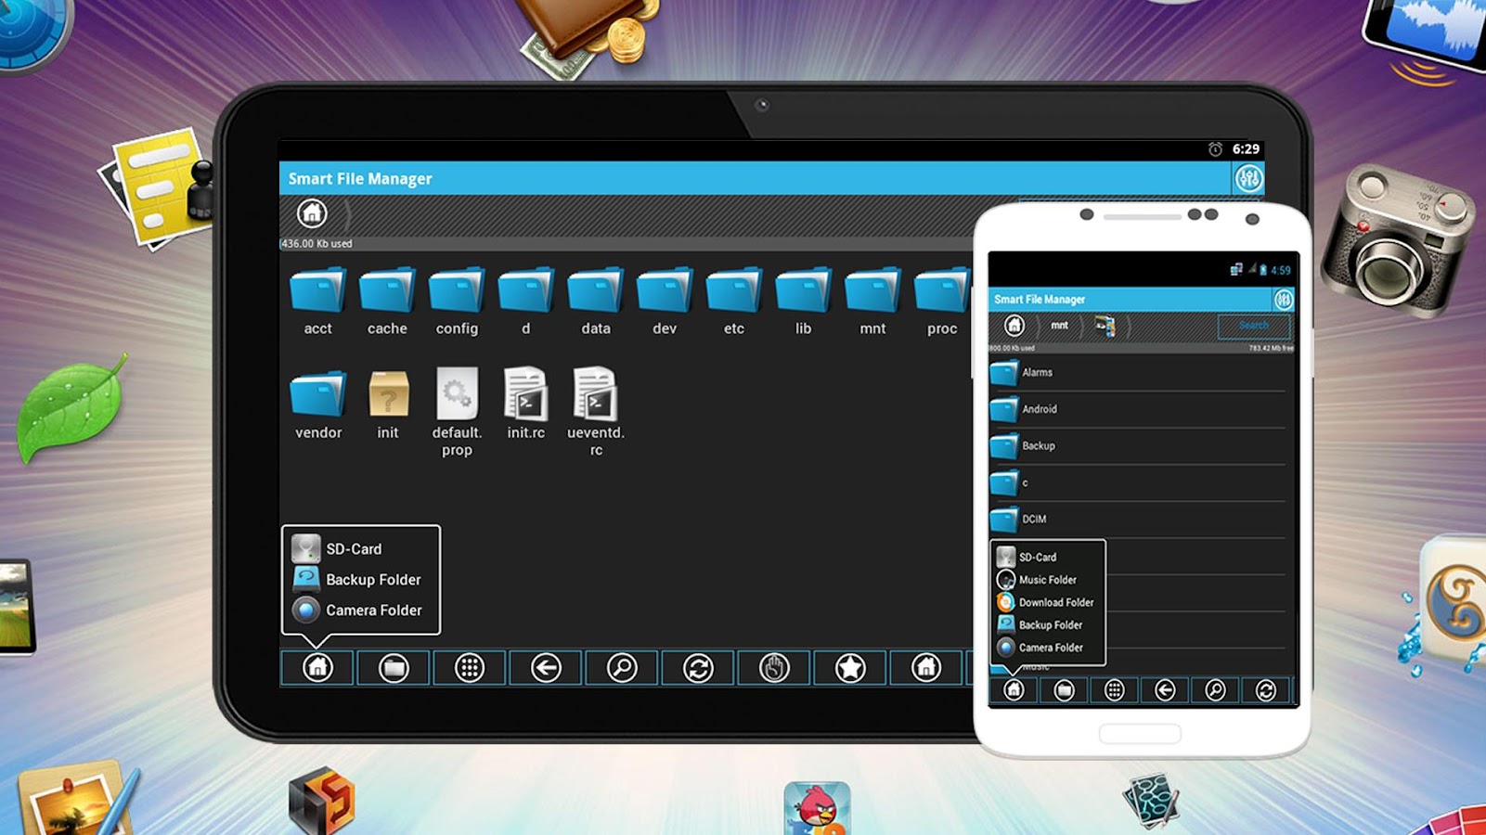
Task: Tap the mnt breadcrumb on the phone
Action: click(1059, 326)
